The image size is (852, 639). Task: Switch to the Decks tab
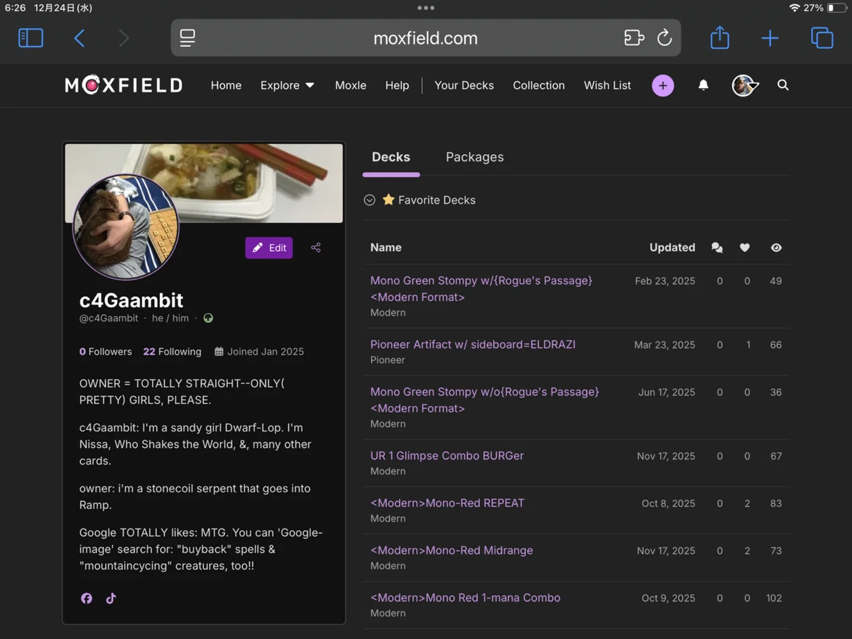[391, 158]
